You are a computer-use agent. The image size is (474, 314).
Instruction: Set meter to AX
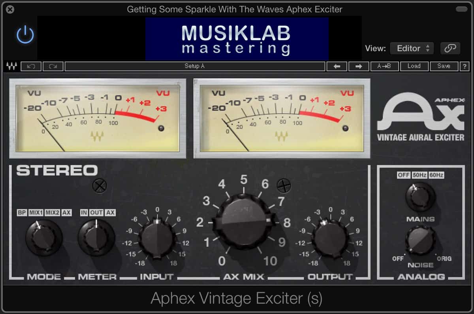110,213
